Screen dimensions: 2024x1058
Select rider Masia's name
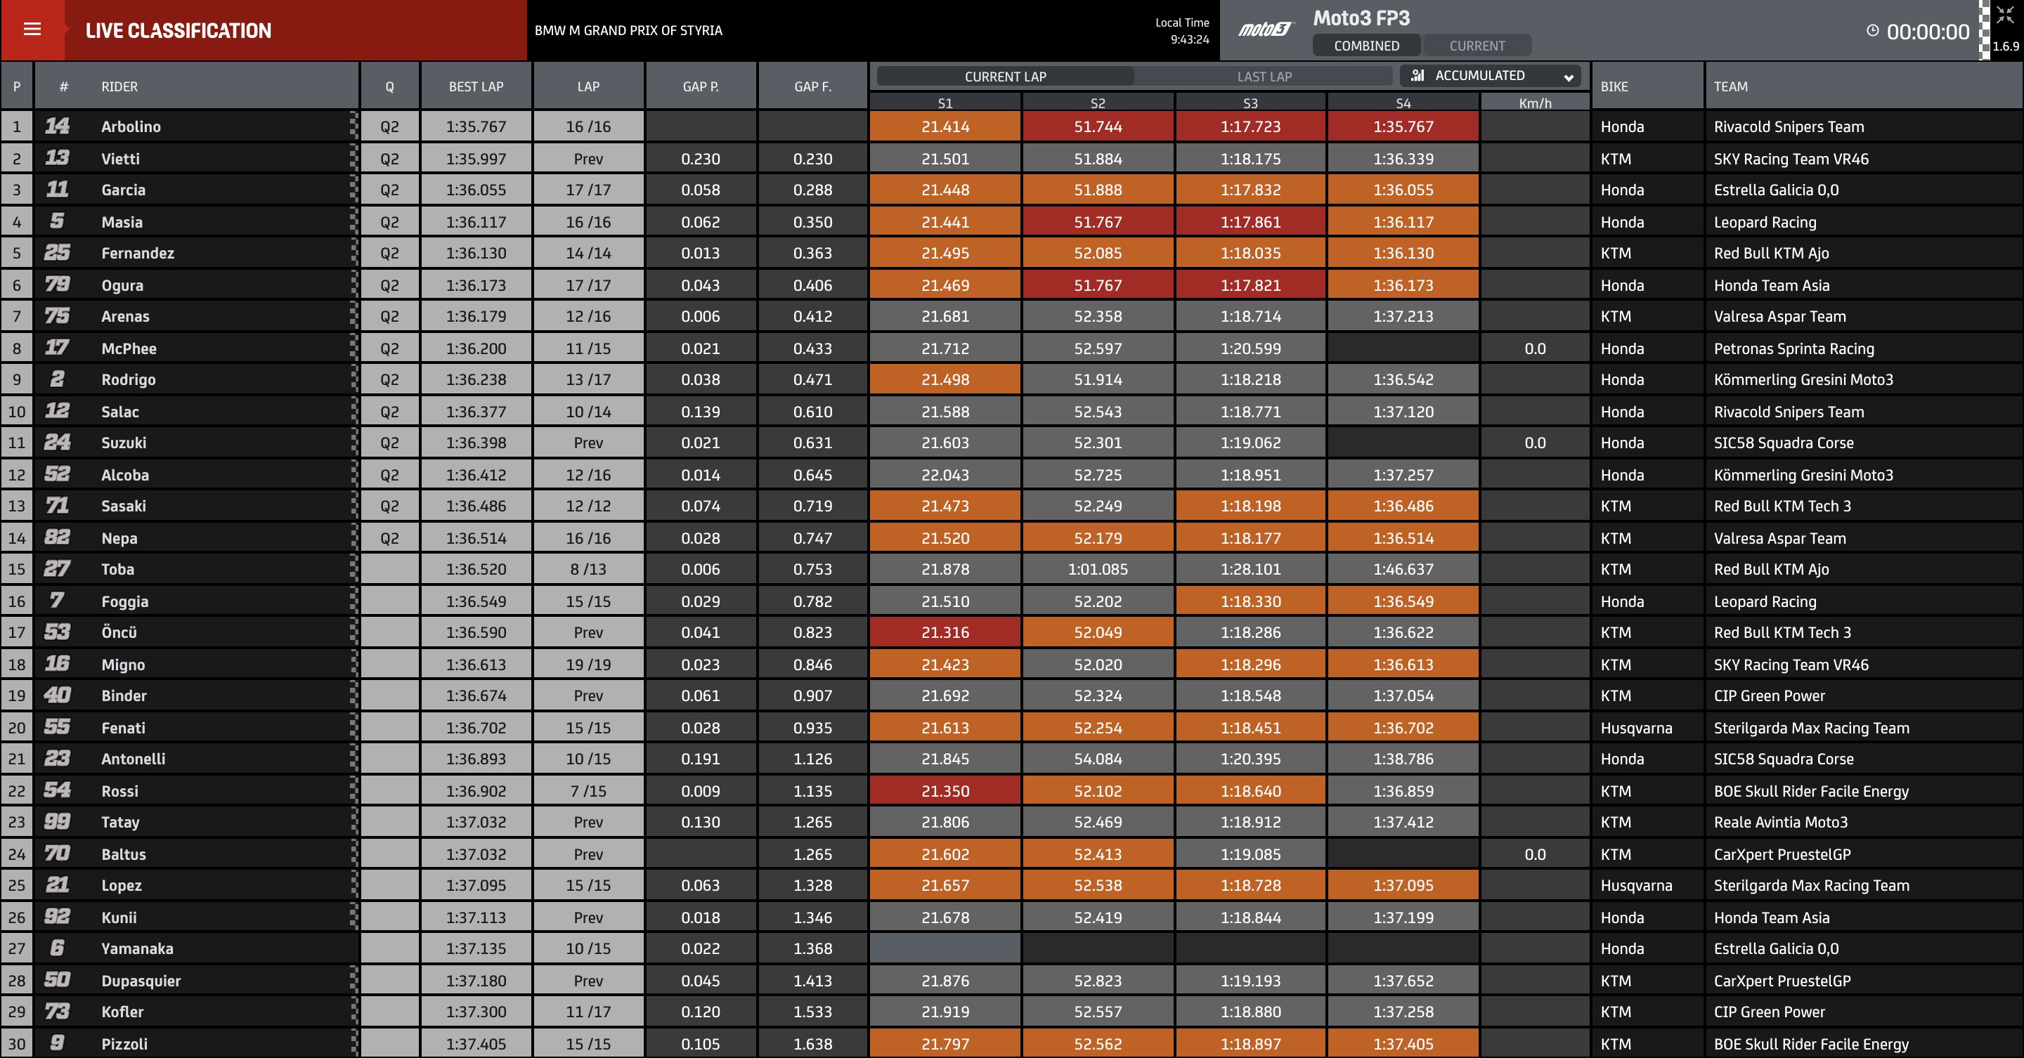click(122, 222)
